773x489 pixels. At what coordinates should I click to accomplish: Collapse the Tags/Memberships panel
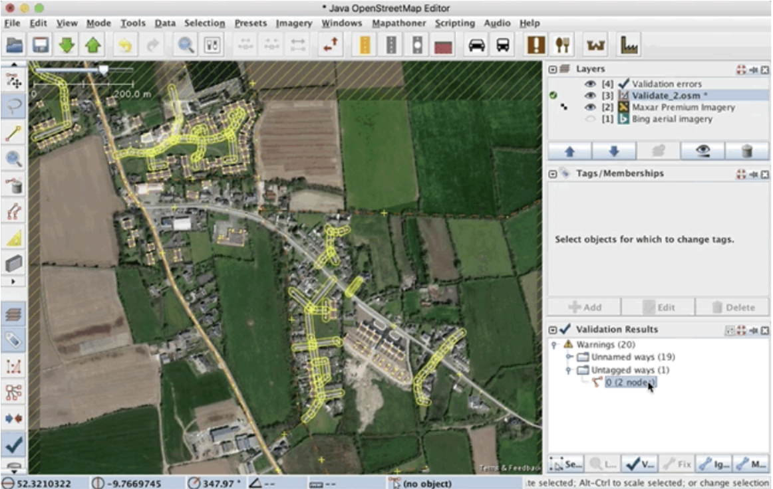[553, 174]
